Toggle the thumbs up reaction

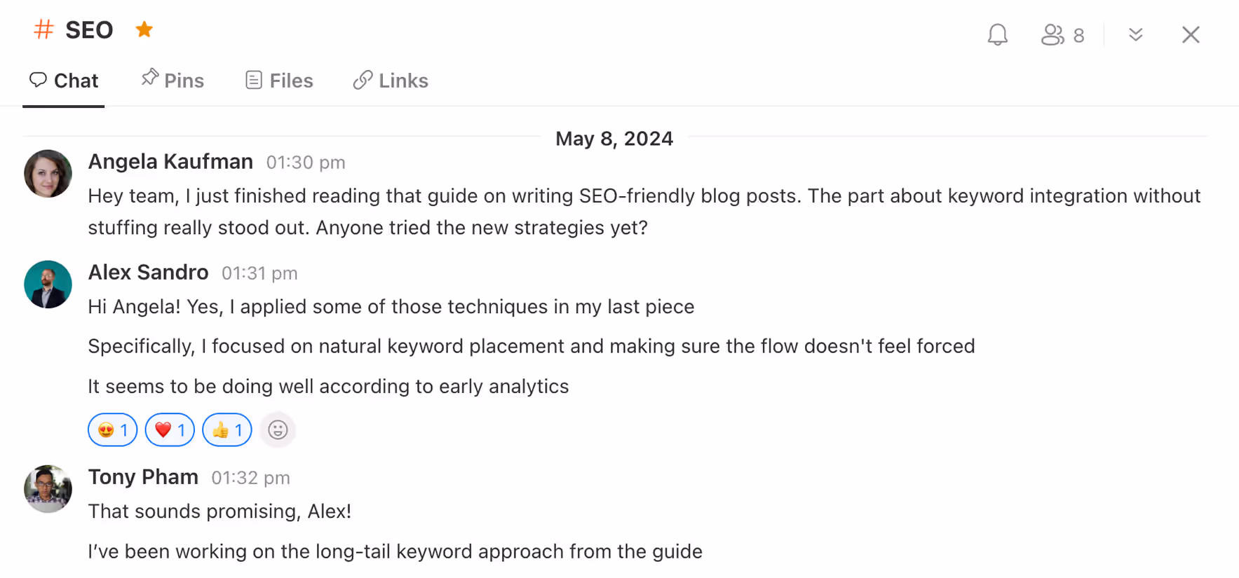[226, 429]
